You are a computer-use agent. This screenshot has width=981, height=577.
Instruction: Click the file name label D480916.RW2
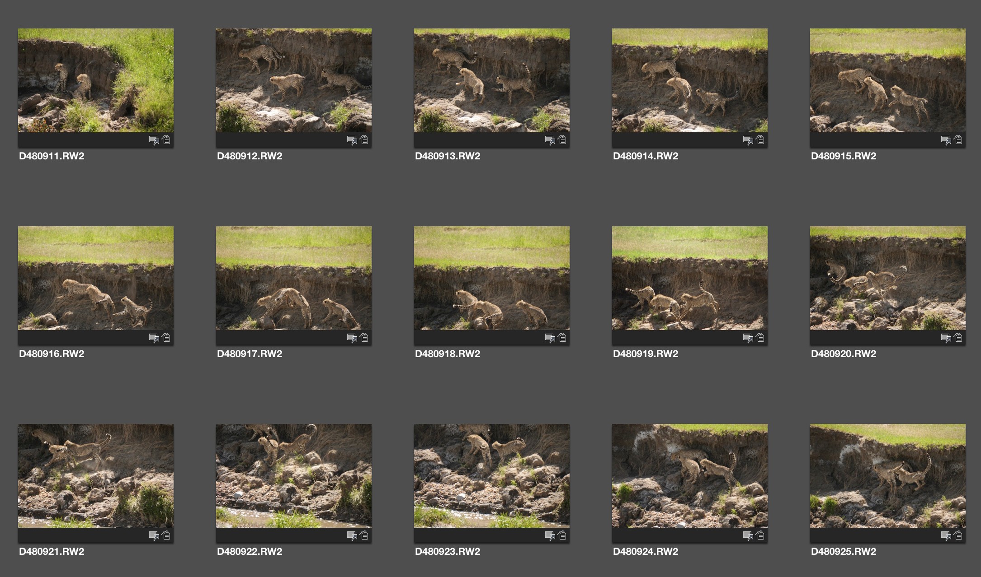[52, 354]
